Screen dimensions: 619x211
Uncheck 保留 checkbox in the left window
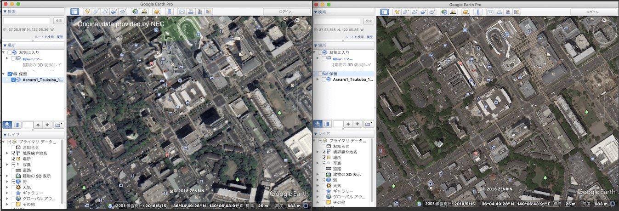tap(10, 74)
